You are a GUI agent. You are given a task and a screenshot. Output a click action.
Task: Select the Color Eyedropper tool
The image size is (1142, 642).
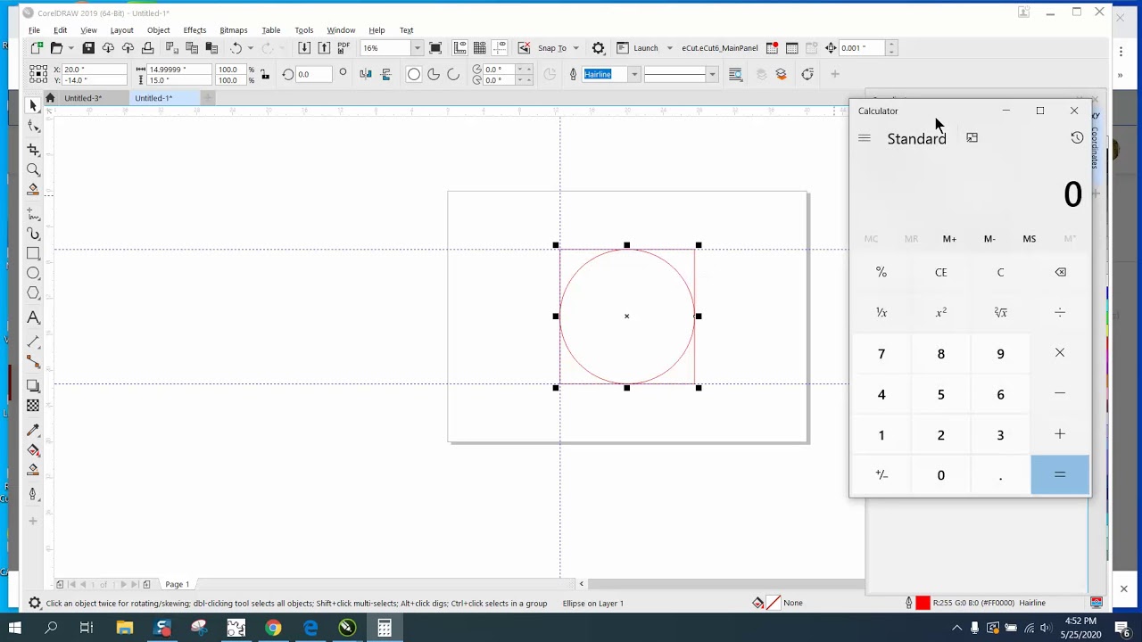click(x=33, y=430)
